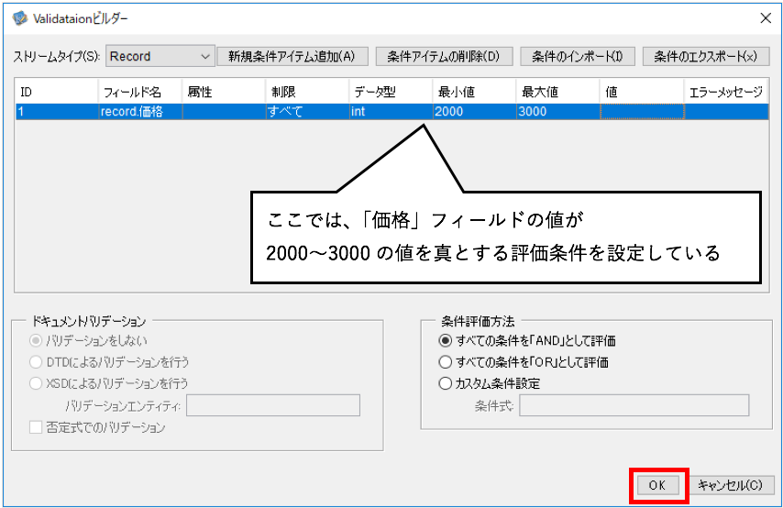Confirm with the OK button
The image size is (783, 508).
tap(657, 485)
